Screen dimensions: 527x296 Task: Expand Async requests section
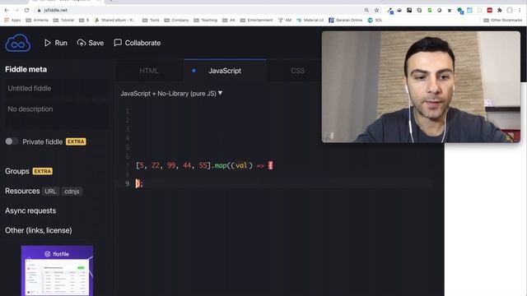[30, 210]
